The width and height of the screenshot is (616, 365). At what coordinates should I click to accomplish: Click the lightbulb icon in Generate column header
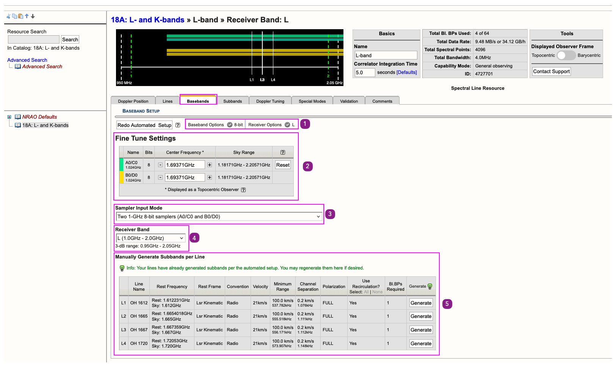point(430,287)
